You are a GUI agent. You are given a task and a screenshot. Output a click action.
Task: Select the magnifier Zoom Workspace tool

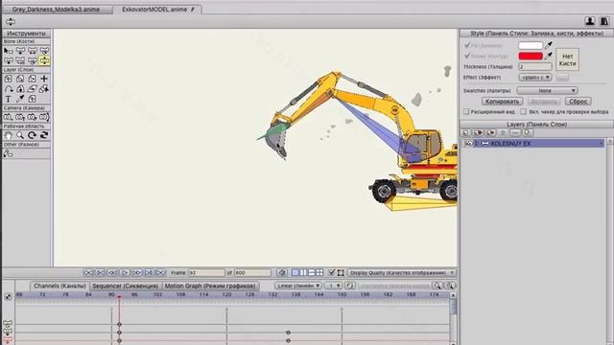pyautogui.click(x=20, y=135)
